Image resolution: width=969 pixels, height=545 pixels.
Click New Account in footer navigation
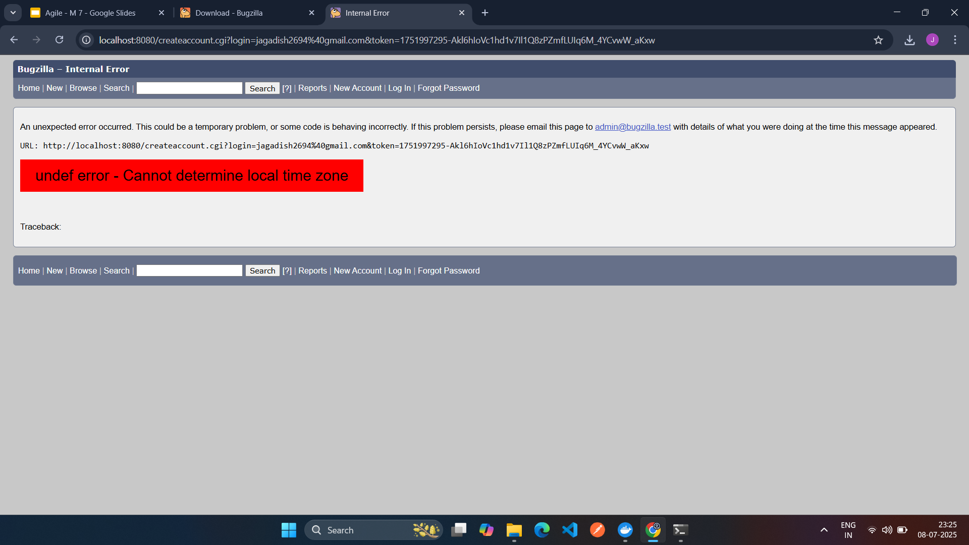357,270
